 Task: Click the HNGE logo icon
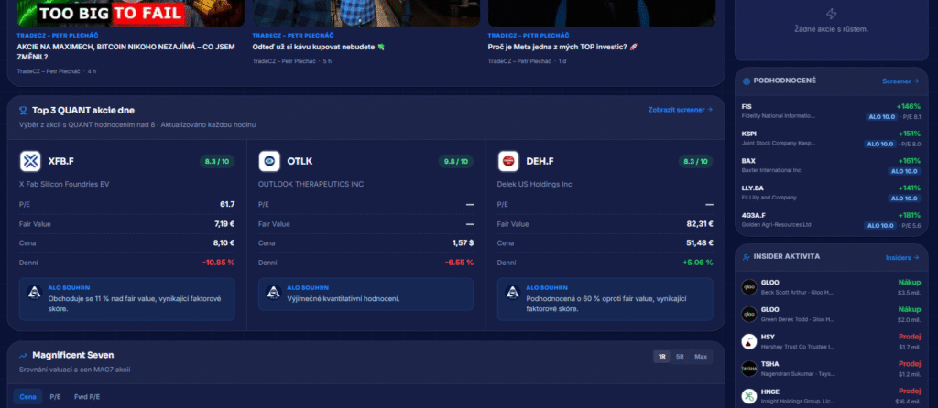pos(749,396)
